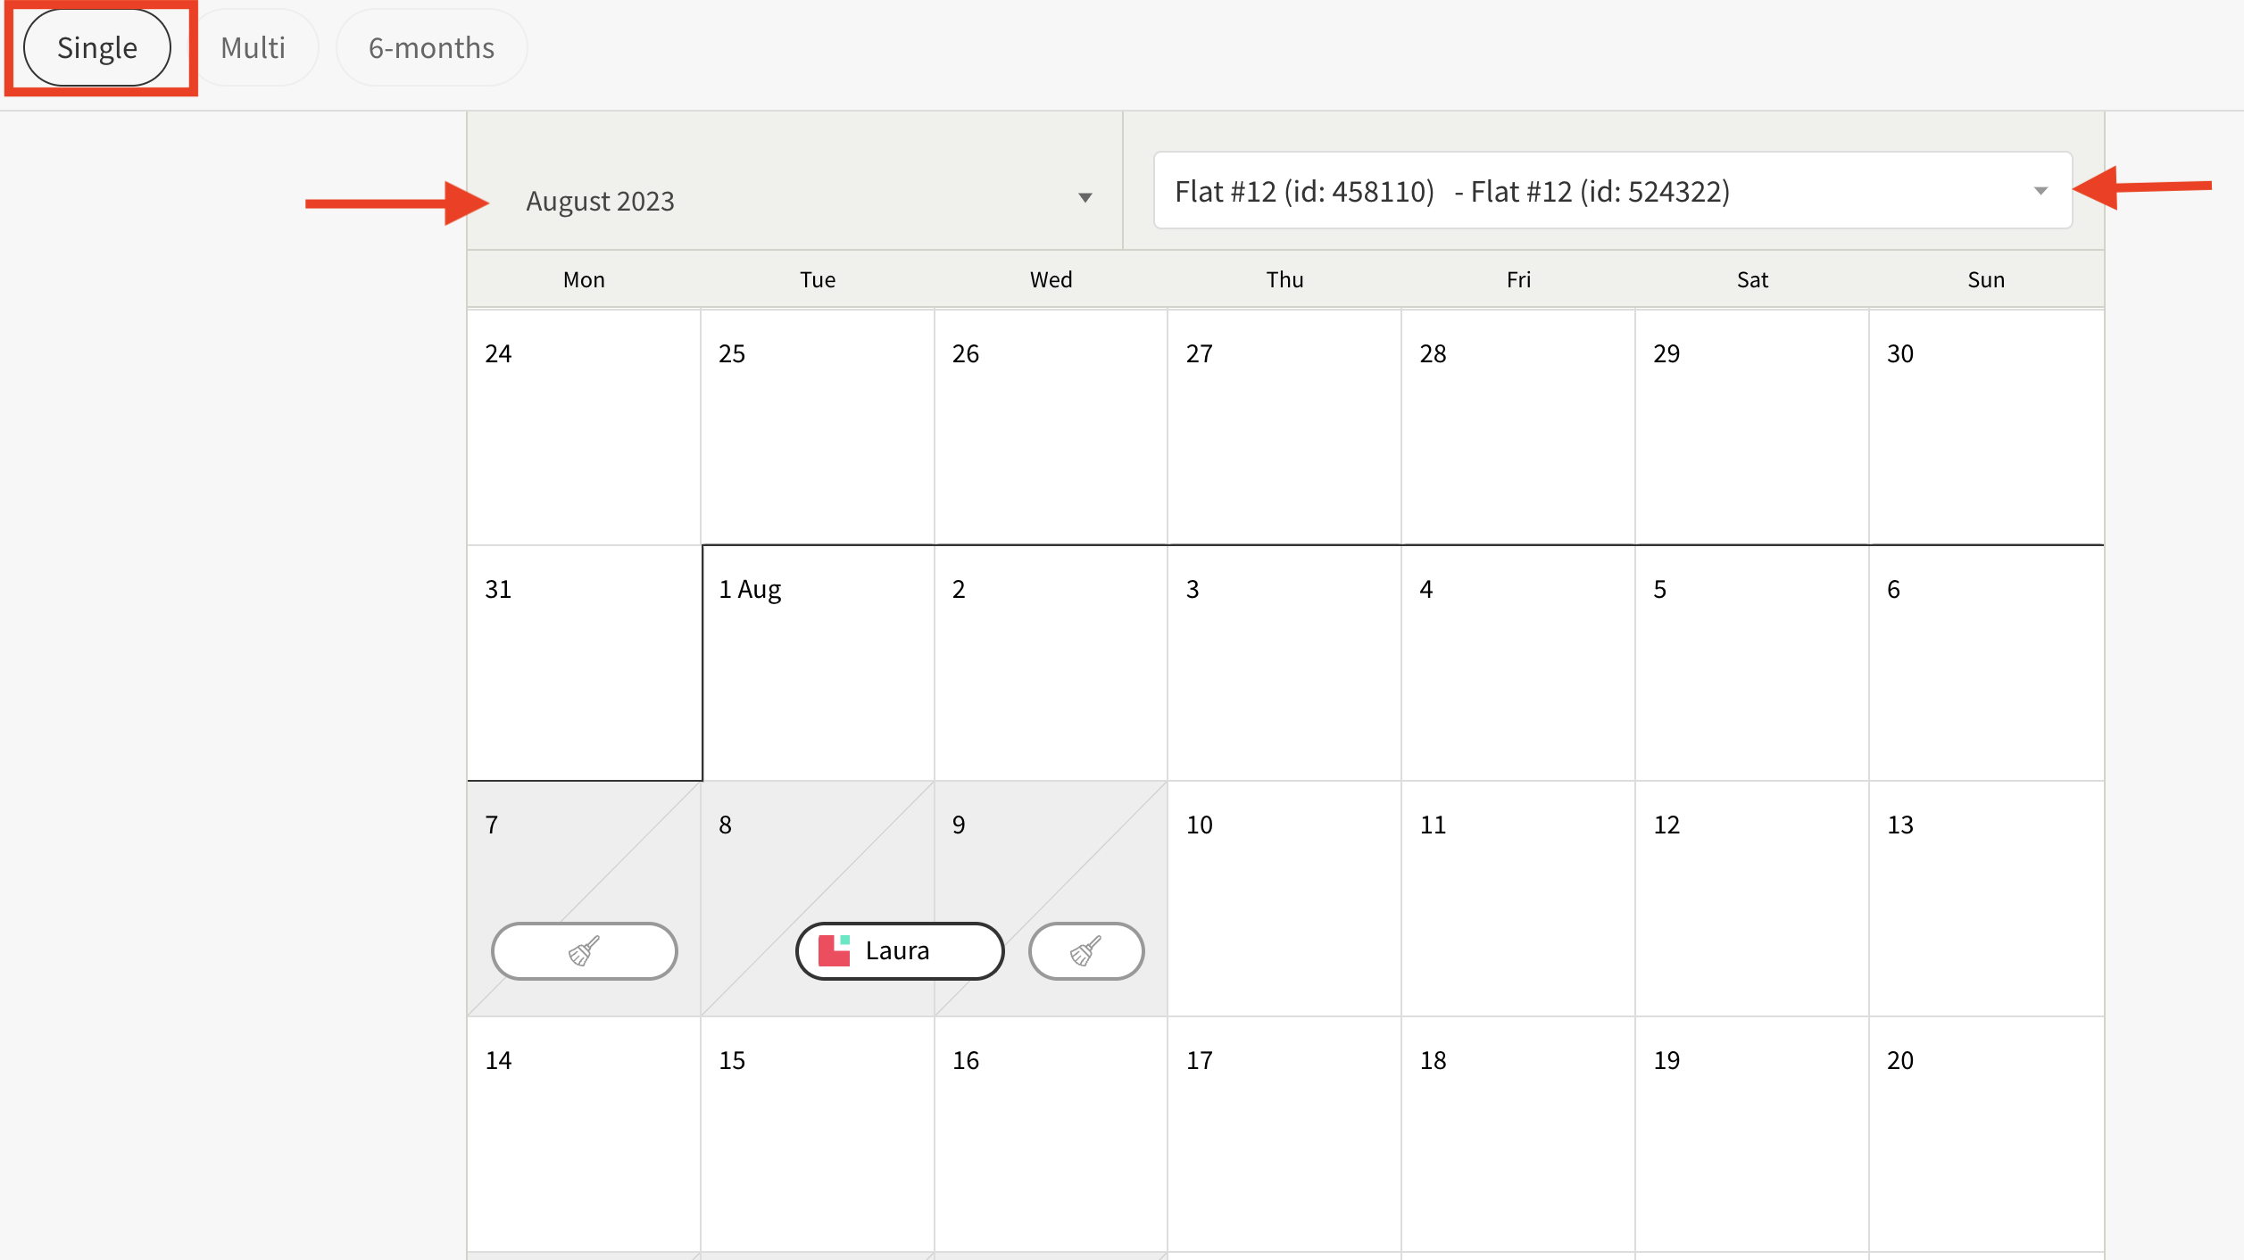The image size is (2244, 1260).
Task: Select the Single calendar view
Action: [97, 48]
